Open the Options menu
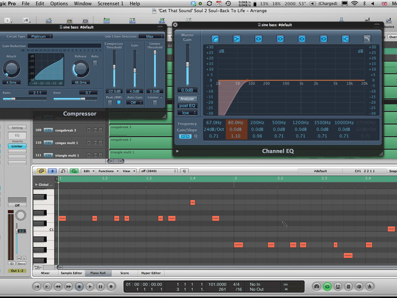Screen dimensions: 397x298 [x=59, y=4]
